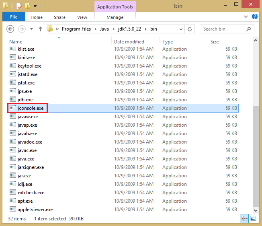Expand the ribbon with the chevron

(246, 17)
